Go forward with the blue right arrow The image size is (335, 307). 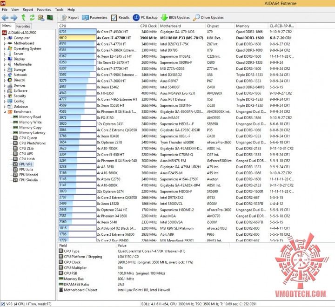(14, 18)
